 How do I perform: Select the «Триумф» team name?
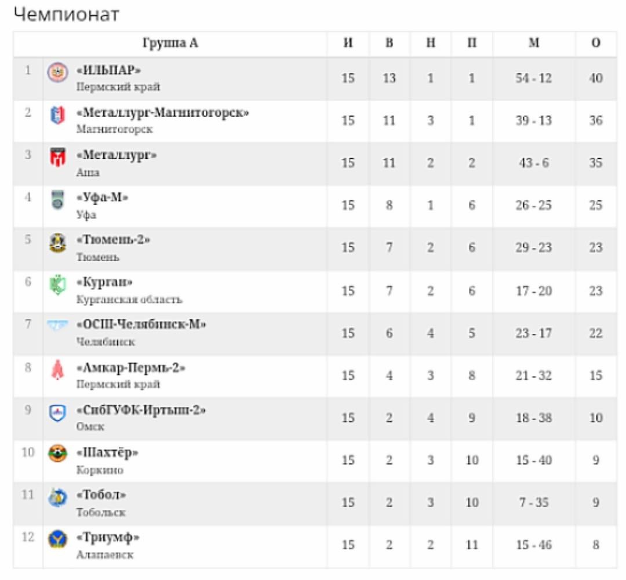click(108, 537)
